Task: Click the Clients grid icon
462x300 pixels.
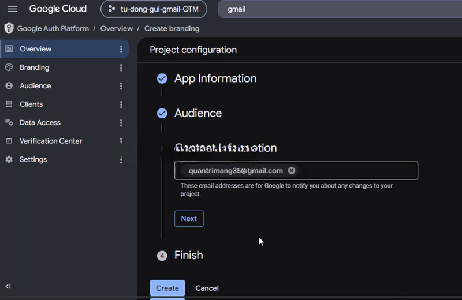Action: tap(9, 104)
